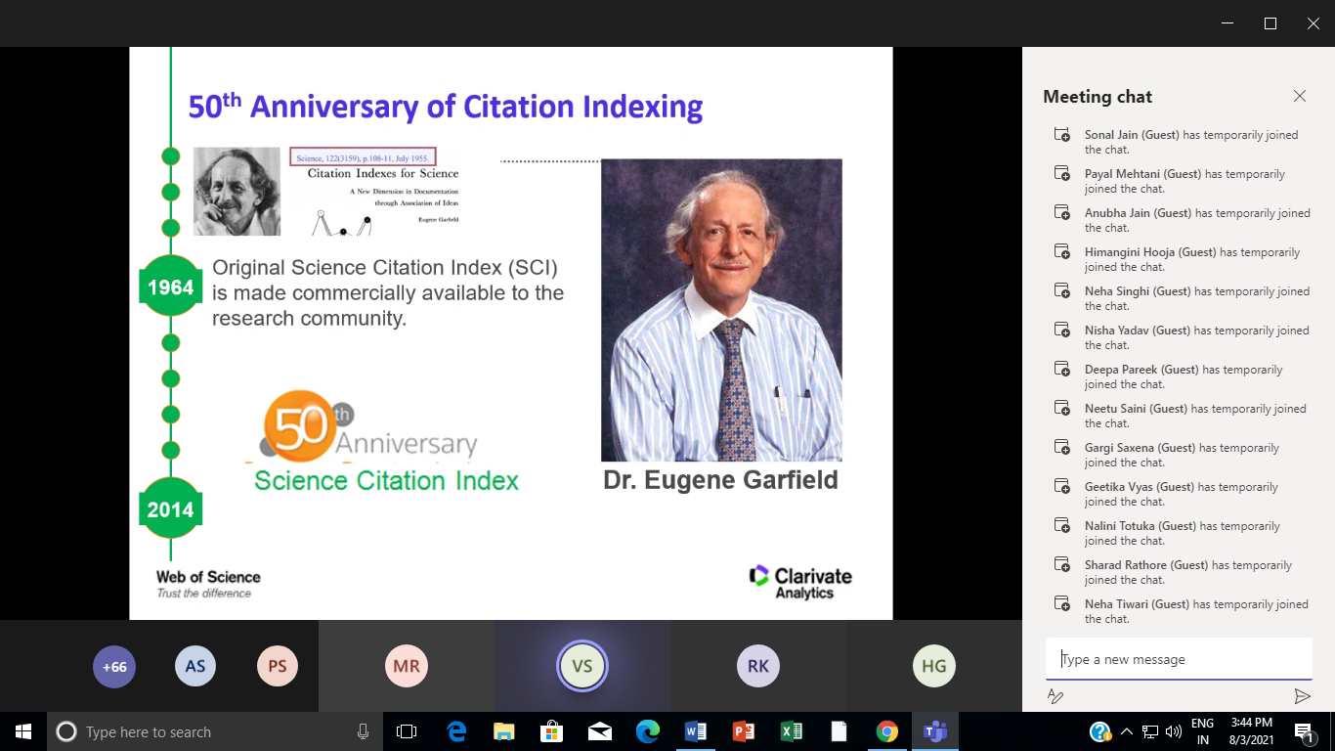Click the HG participant tile
The width and height of the screenshot is (1335, 751).
934,667
